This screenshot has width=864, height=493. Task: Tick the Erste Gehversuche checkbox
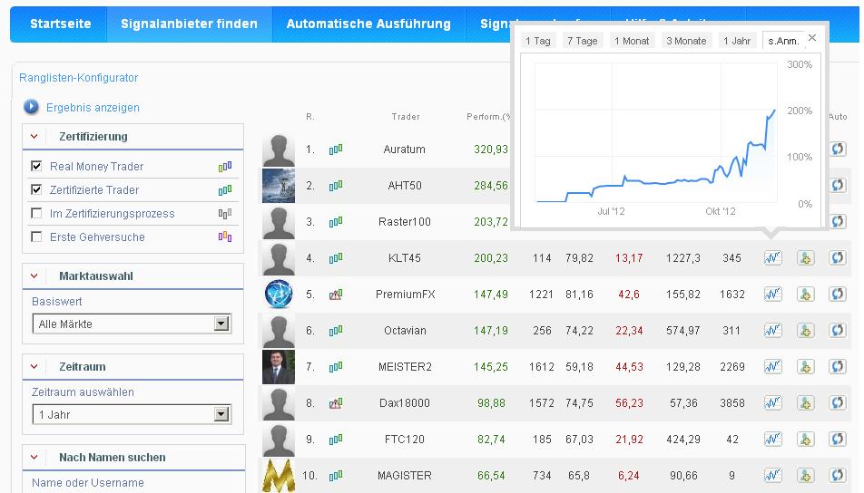(36, 237)
